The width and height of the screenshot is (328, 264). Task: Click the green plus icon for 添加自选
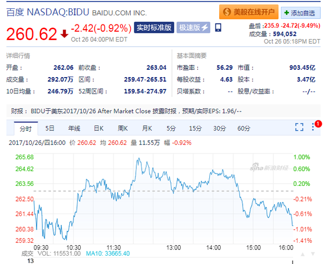(x=286, y=13)
